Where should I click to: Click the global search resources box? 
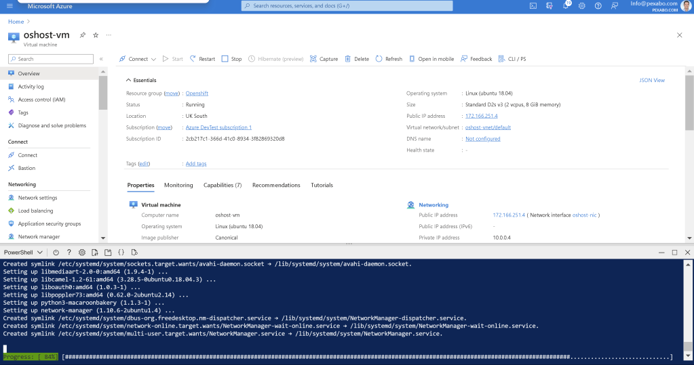[347, 5]
